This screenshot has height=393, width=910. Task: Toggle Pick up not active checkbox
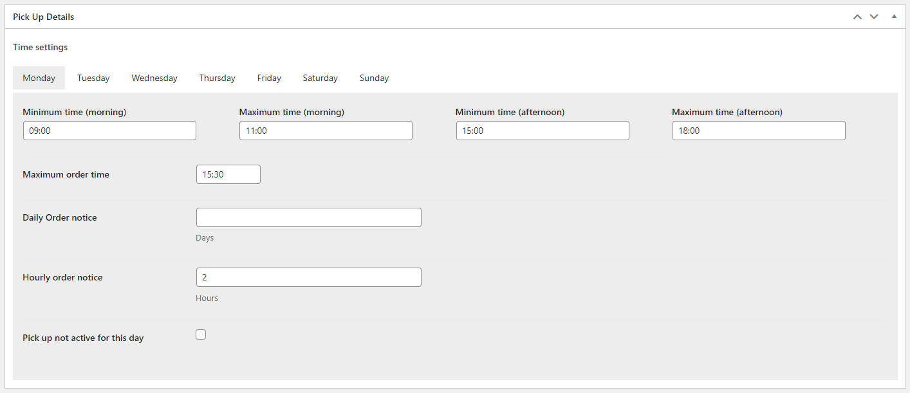201,334
